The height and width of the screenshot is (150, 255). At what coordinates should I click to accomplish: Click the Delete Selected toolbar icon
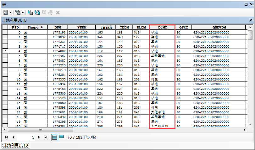(58, 13)
